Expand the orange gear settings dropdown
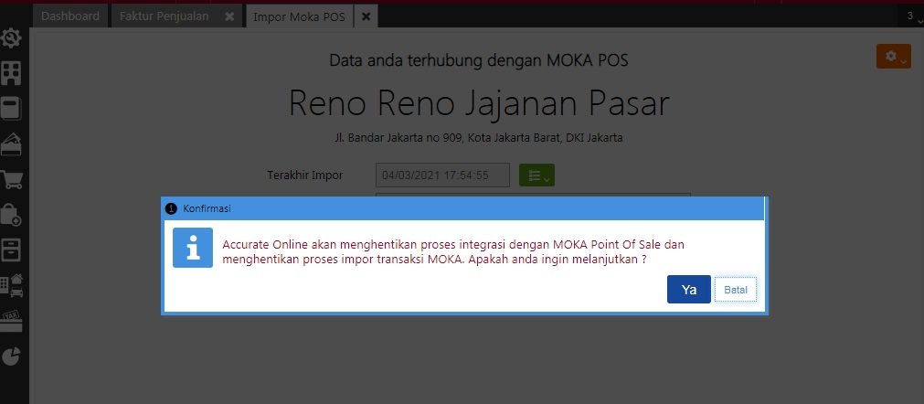Viewport: 924px width, 404px height. tap(893, 57)
